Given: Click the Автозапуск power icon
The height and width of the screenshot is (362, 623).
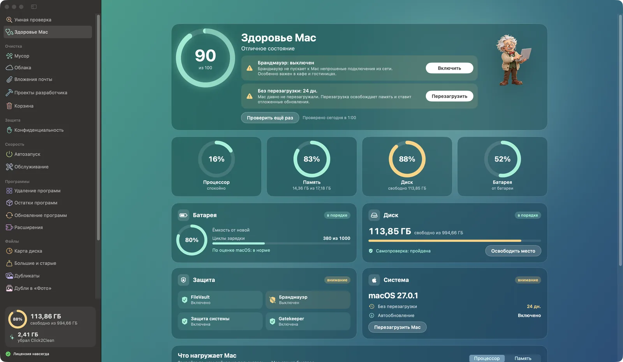Looking at the screenshot, I should pos(9,154).
